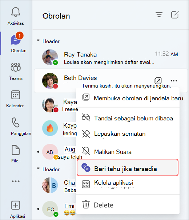The height and width of the screenshot is (220, 189).
Task: Click the group avatar with letter B
Action: pyautogui.click(x=50, y=185)
